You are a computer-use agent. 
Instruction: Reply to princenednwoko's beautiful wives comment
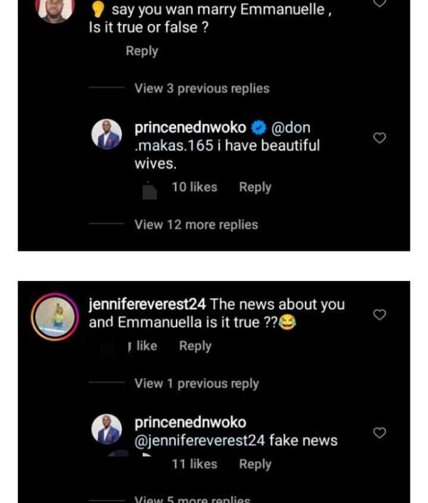255,187
